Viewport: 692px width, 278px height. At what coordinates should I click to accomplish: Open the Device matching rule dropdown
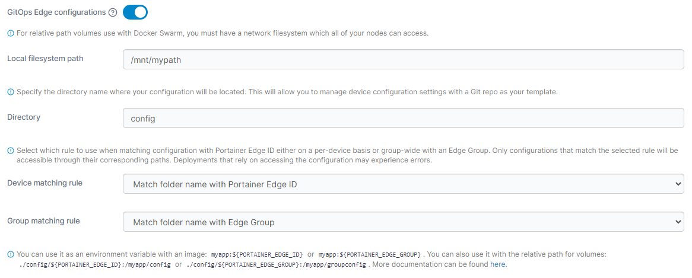point(403,184)
